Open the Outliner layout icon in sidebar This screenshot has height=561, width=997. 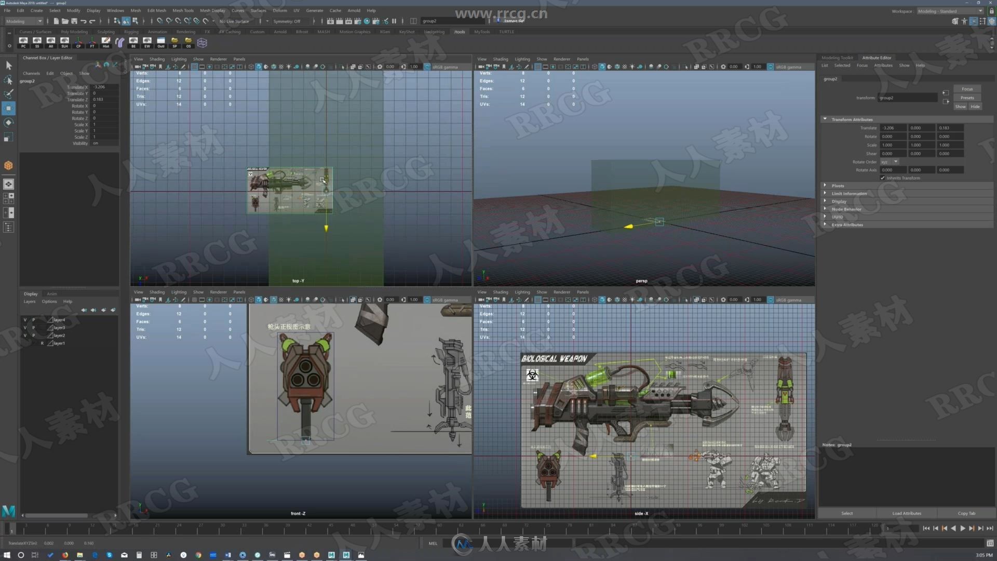pos(8,227)
